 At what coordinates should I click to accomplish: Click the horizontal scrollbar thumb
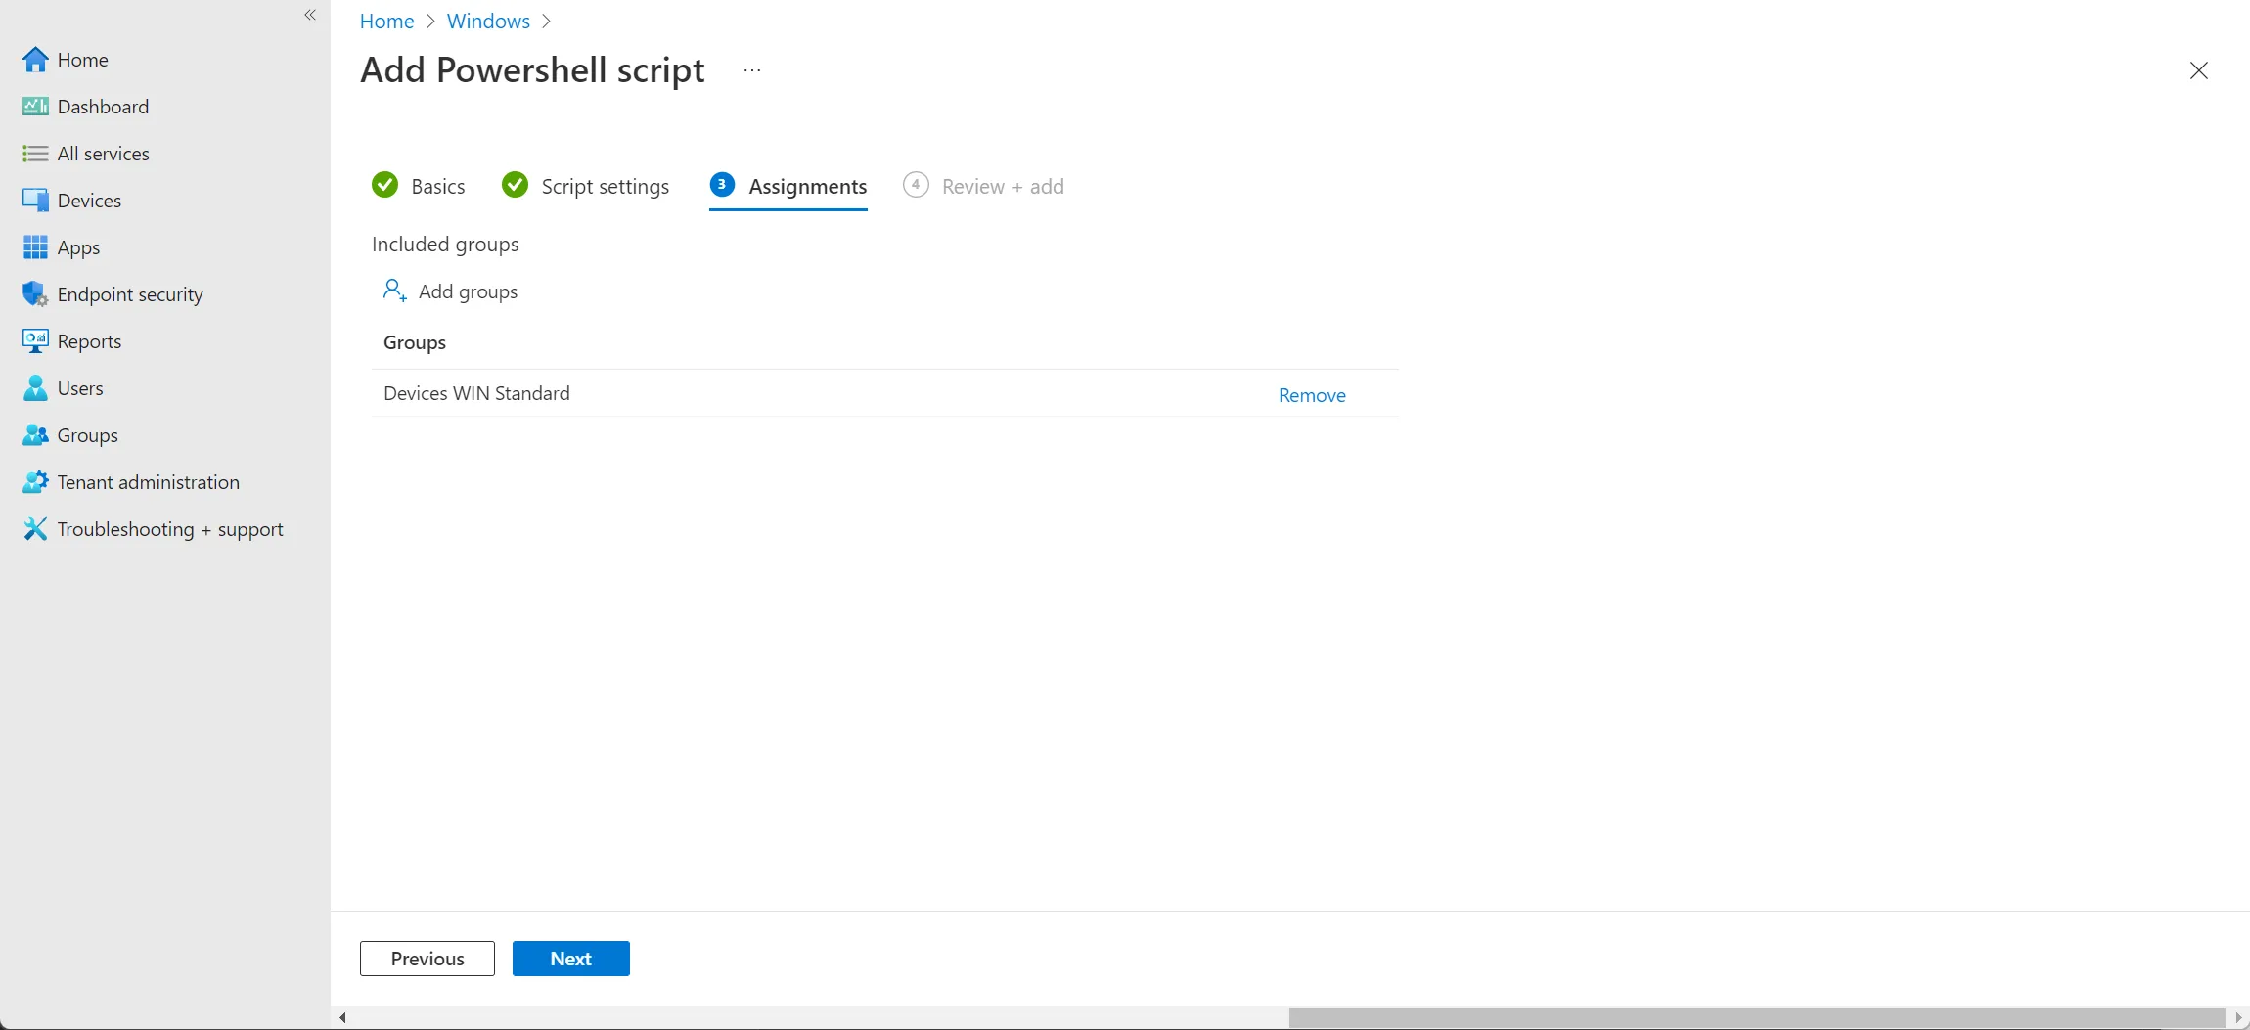tap(1756, 1018)
